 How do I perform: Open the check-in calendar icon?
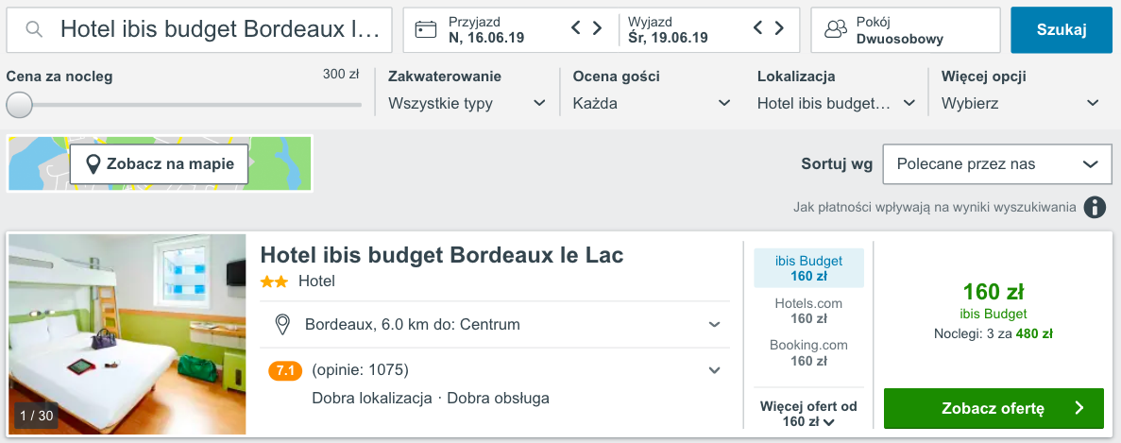click(x=426, y=29)
